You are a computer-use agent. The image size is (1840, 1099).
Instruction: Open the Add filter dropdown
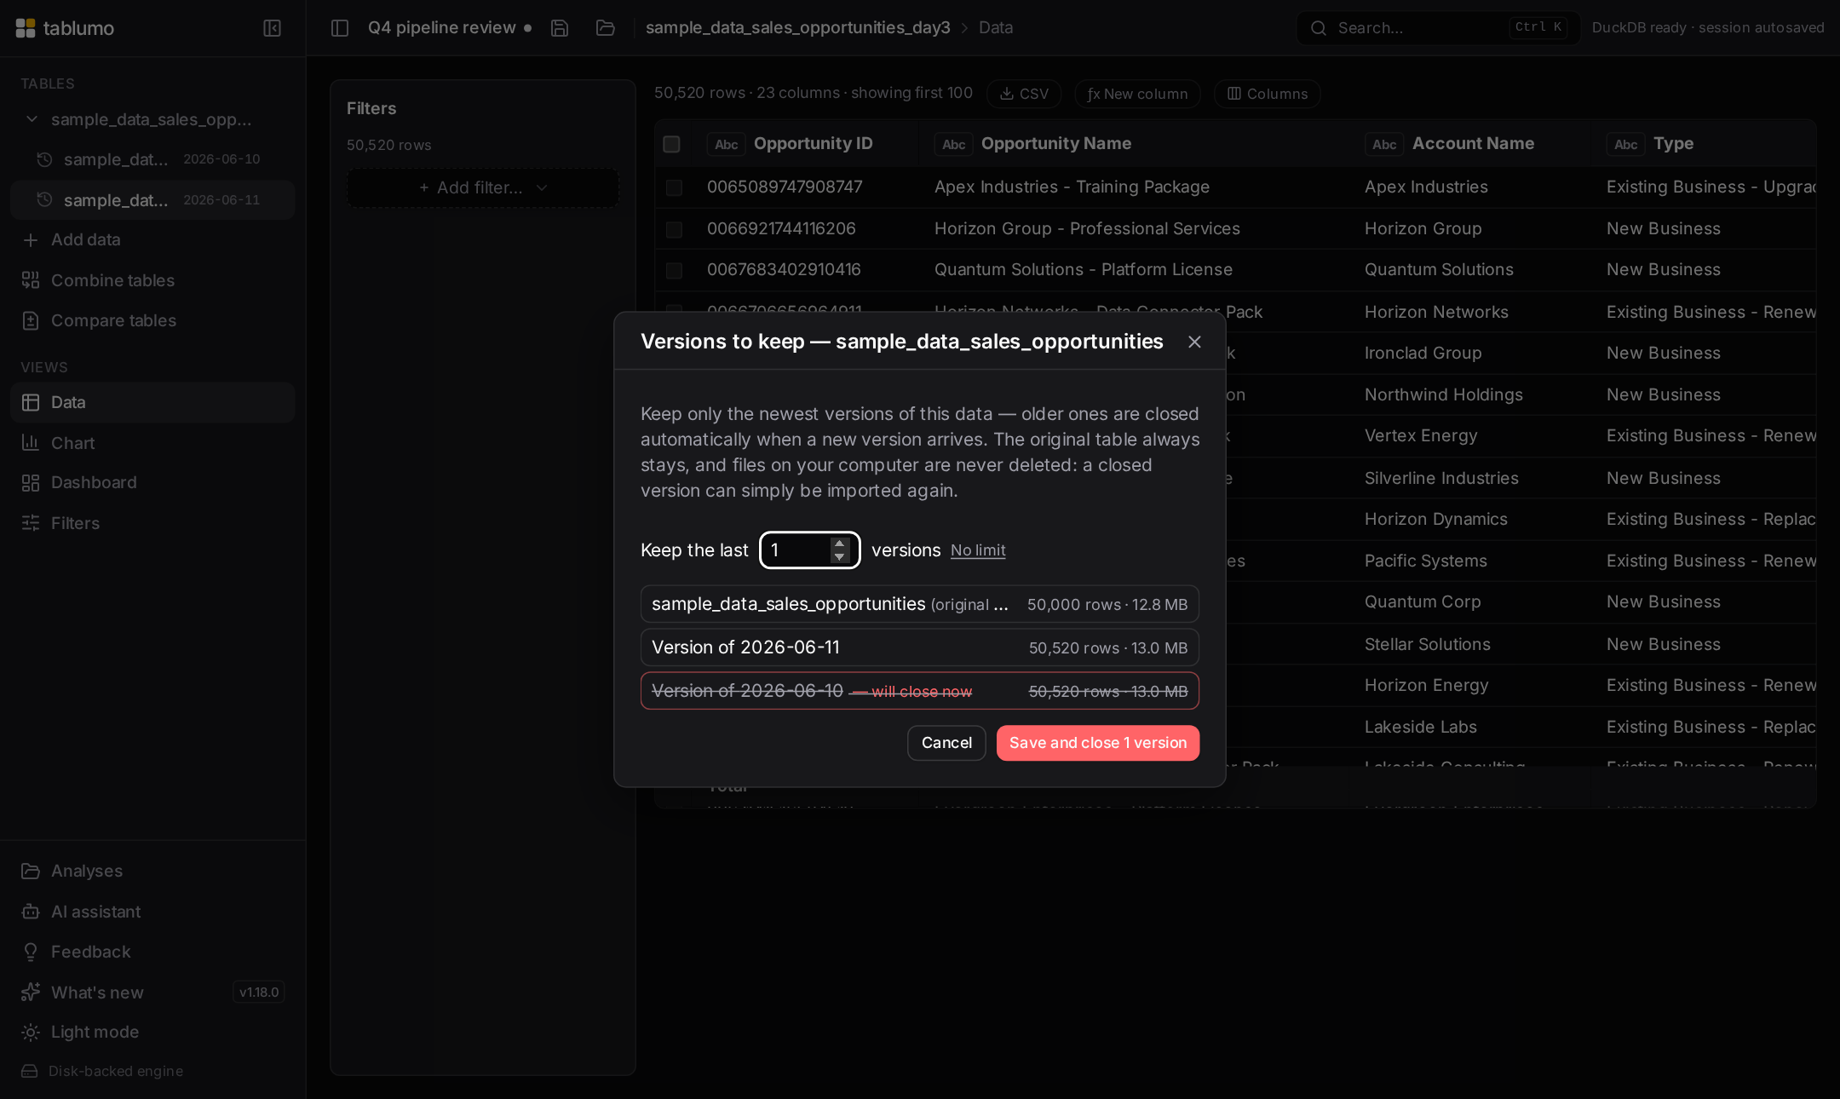tap(483, 187)
